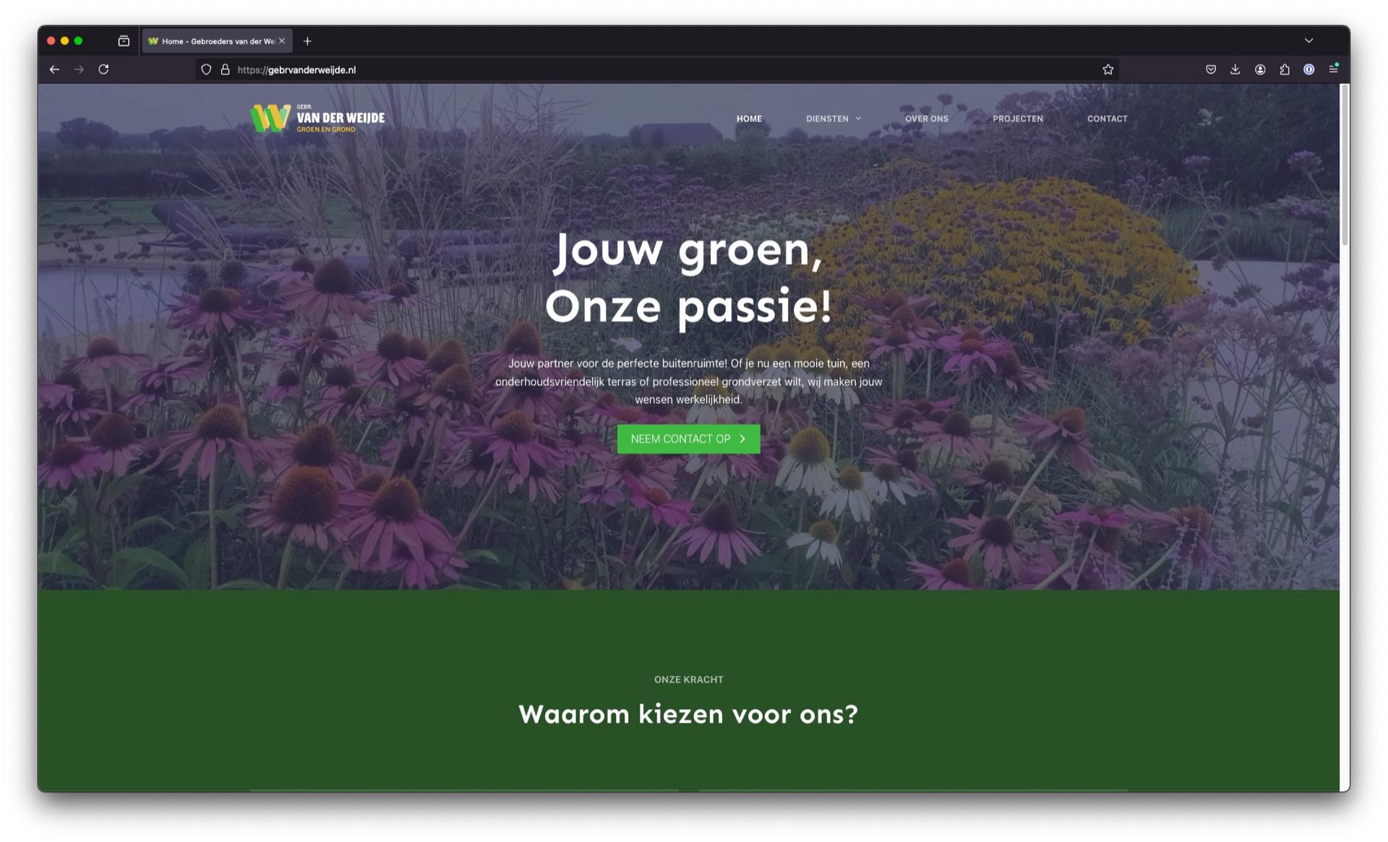Click the 1Password extension icon
The width and height of the screenshot is (1388, 842).
(x=1308, y=69)
